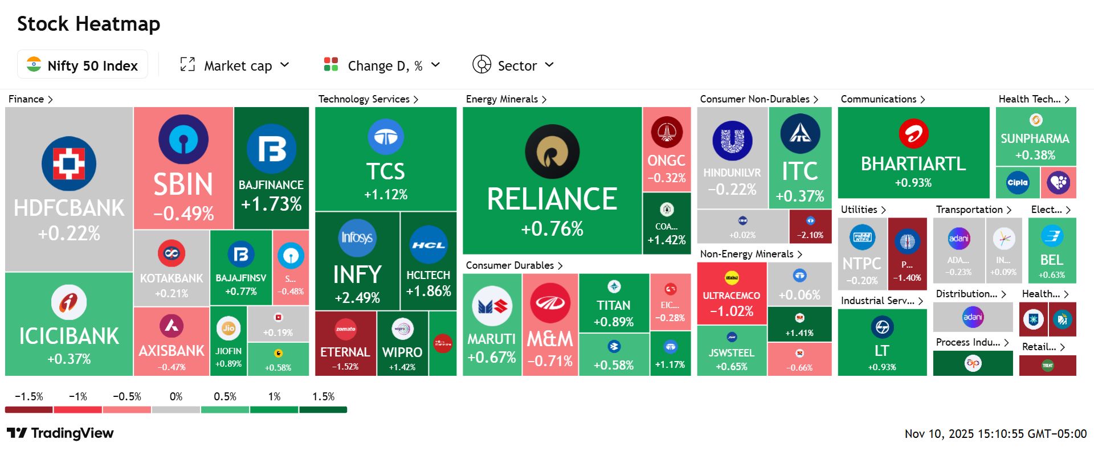Click the BEL logo in Electronics sector

[x=1052, y=236]
